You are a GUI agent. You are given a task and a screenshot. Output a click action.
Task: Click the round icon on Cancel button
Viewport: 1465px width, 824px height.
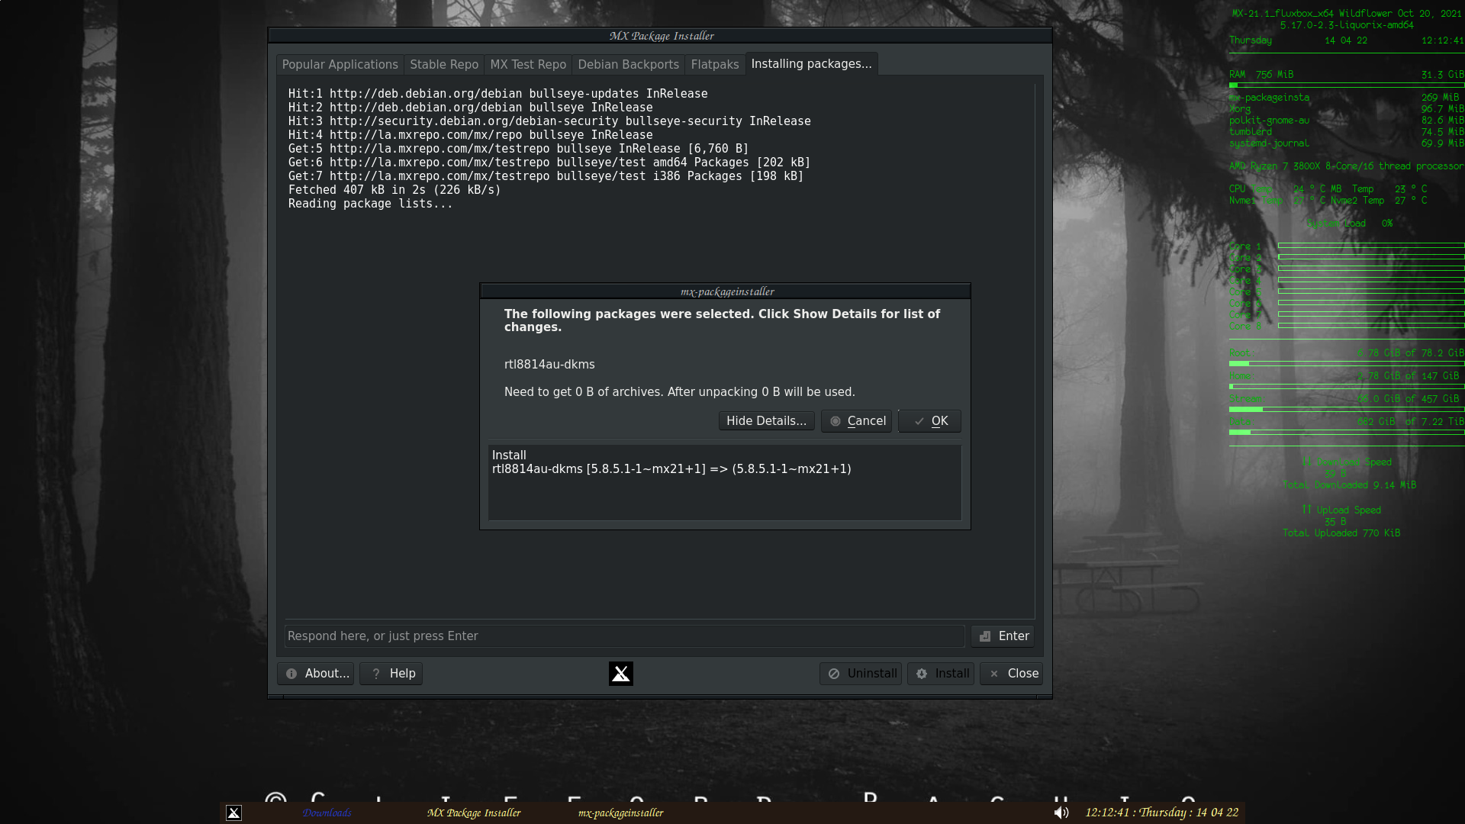click(x=836, y=421)
